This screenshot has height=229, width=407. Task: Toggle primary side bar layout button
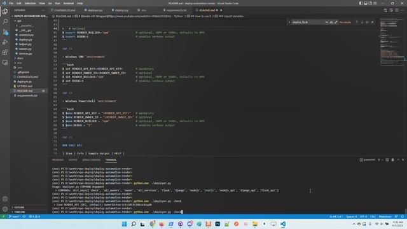pos(361,3)
